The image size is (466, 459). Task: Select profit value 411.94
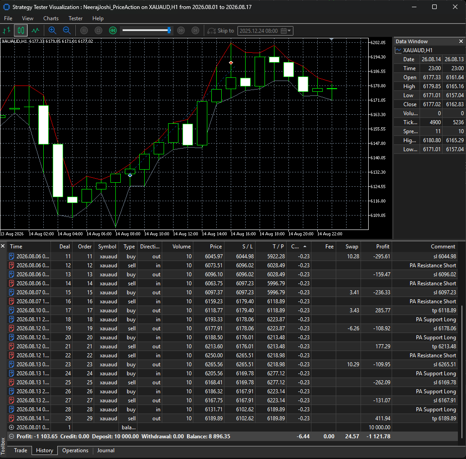(x=383, y=418)
